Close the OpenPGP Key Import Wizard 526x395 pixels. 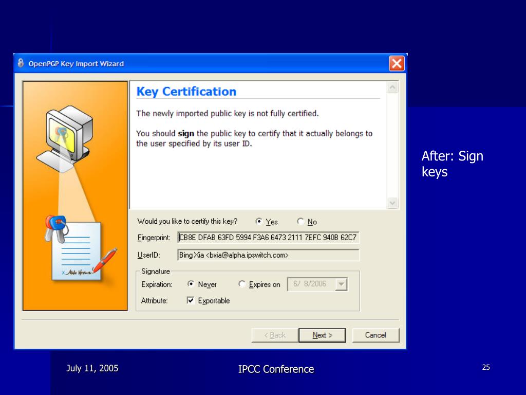397,63
